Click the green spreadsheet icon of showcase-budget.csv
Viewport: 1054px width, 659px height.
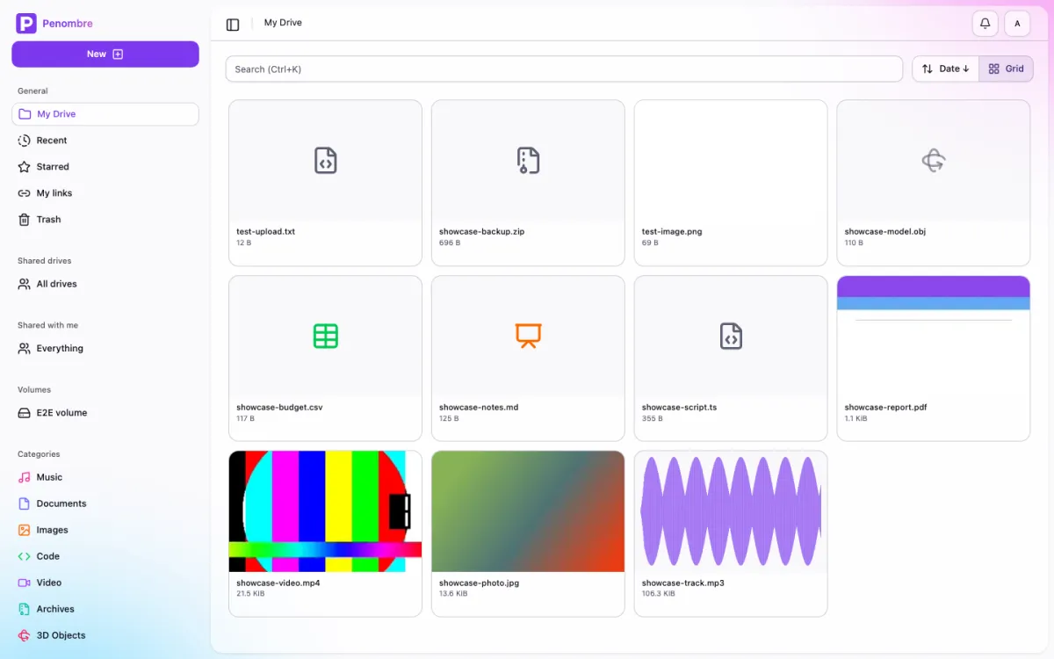pos(326,336)
